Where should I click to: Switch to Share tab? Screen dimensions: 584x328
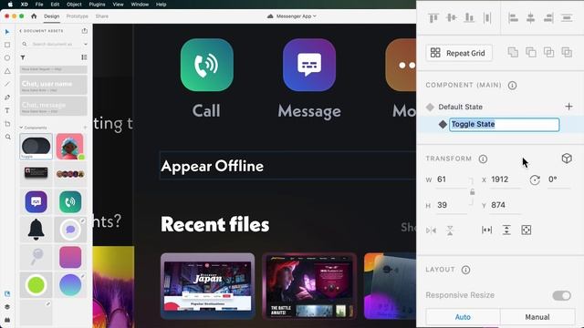point(101,16)
